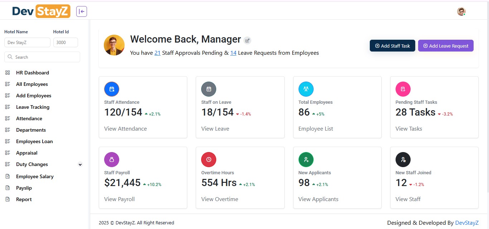The width and height of the screenshot is (489, 229).
Task: Open HR Dashboard in the sidebar
Action: tap(32, 73)
